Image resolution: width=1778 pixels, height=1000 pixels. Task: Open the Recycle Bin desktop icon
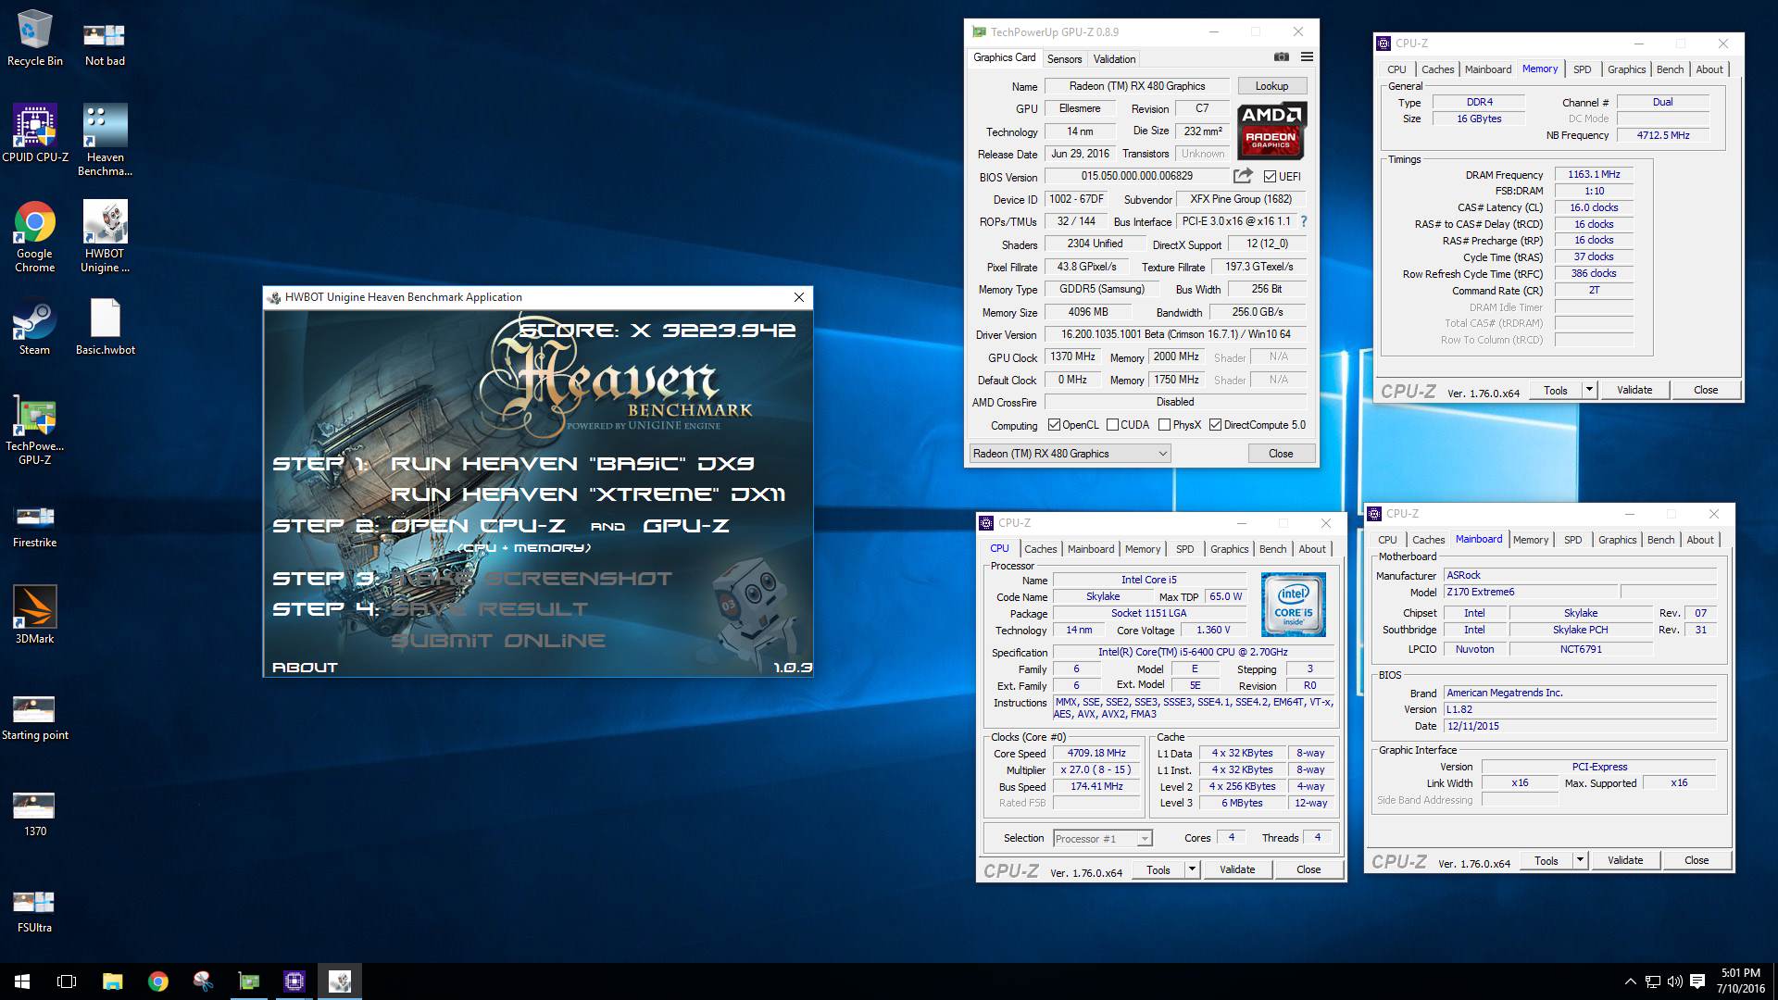(35, 39)
